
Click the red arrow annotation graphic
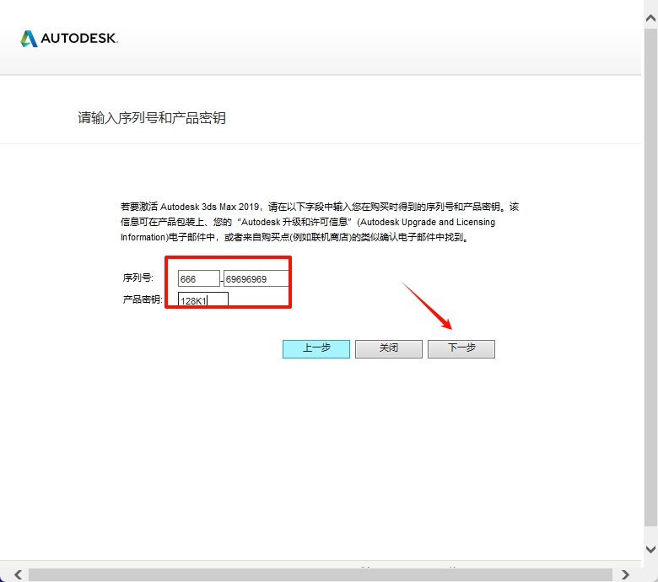pyautogui.click(x=427, y=304)
